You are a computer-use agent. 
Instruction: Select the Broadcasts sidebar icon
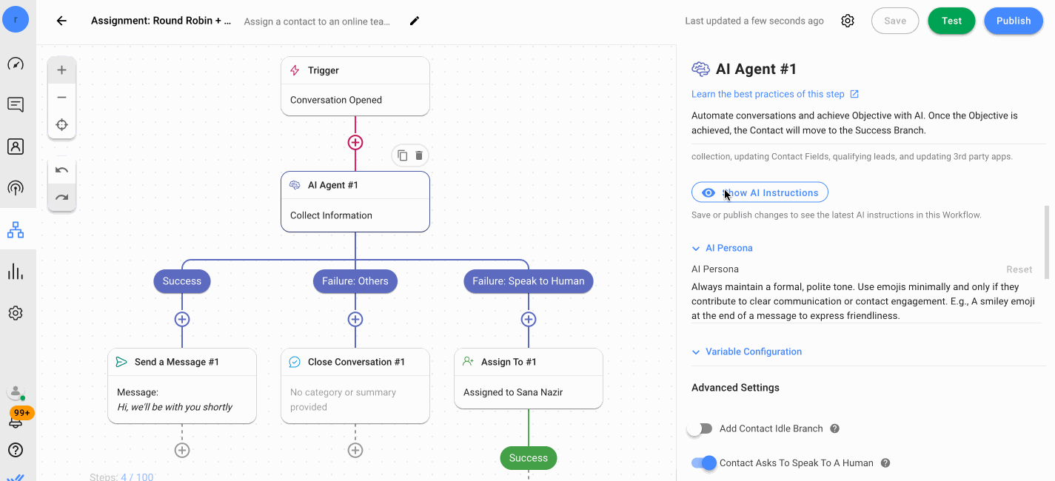point(16,187)
